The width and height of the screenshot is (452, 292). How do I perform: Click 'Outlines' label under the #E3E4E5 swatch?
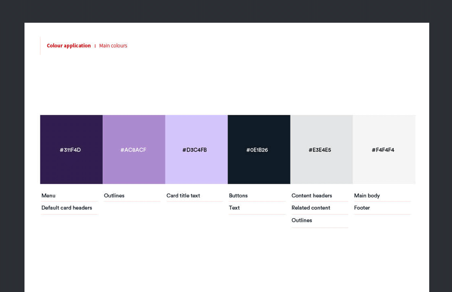pyautogui.click(x=302, y=220)
